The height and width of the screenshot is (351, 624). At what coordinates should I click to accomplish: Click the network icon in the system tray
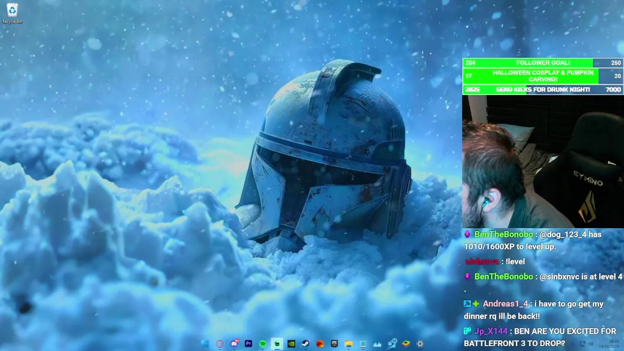(583, 344)
